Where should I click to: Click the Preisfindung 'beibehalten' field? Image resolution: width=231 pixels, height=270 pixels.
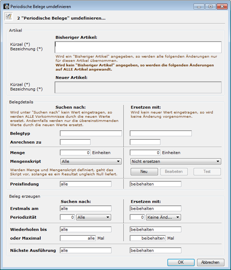[x=156, y=184]
